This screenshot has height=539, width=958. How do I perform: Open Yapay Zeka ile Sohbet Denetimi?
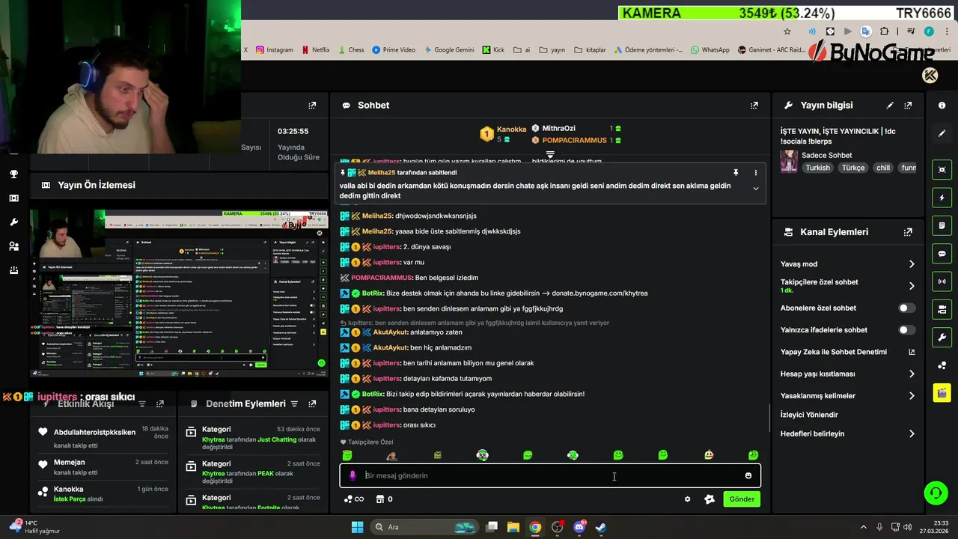[x=847, y=352]
